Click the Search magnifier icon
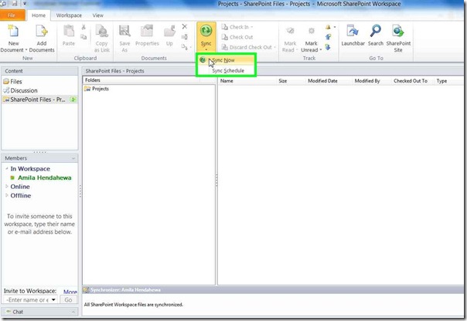The width and height of the screenshot is (467, 321). coord(376,31)
